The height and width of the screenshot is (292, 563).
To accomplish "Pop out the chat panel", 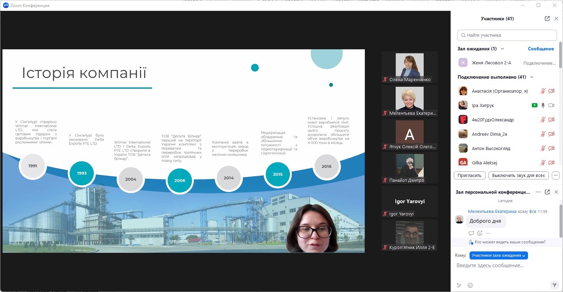I will tap(547, 192).
